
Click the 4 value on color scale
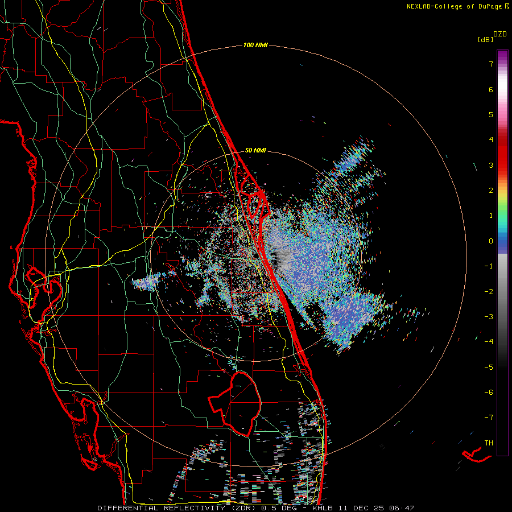491,140
